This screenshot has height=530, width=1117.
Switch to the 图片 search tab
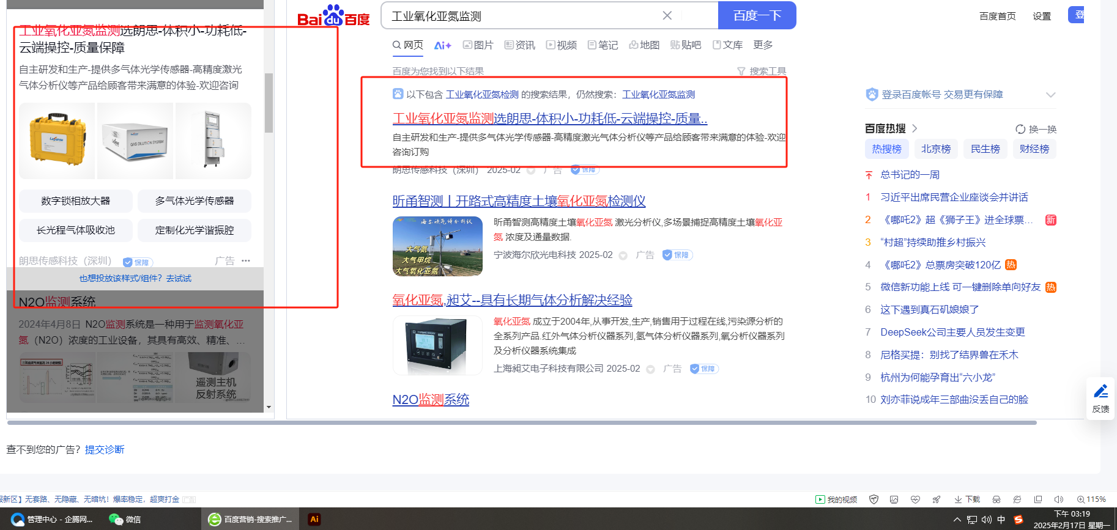pos(478,45)
